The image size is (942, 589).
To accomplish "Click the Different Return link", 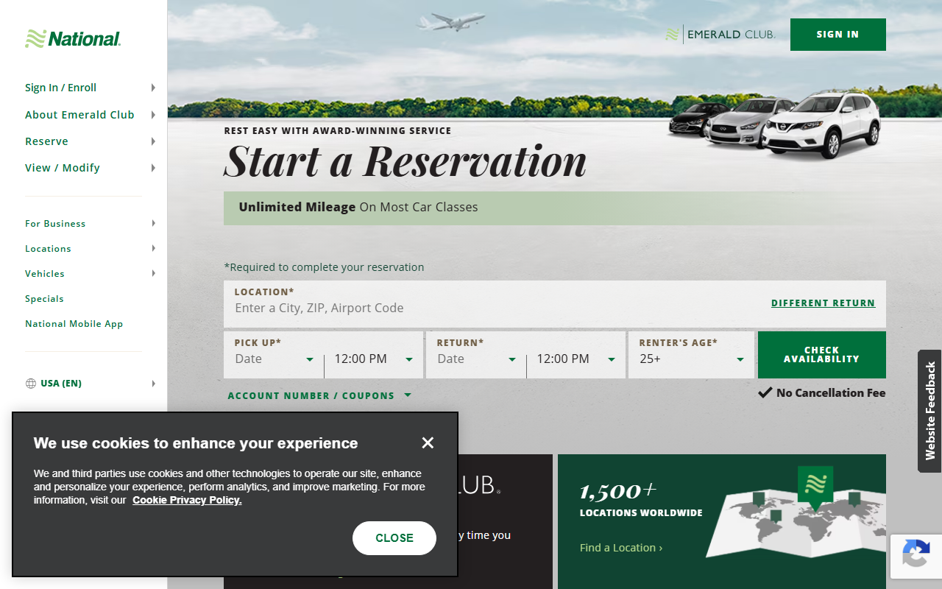I will pos(823,303).
